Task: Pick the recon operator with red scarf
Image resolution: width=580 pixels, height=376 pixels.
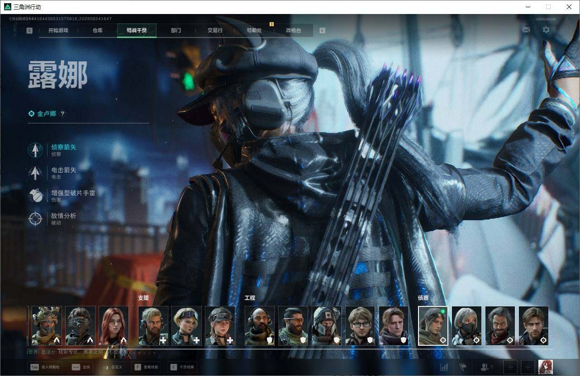Action: (500, 326)
